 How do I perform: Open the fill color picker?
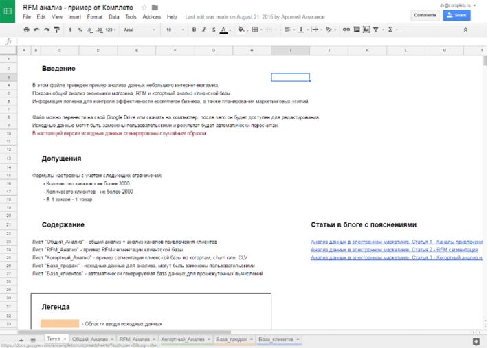point(242,30)
